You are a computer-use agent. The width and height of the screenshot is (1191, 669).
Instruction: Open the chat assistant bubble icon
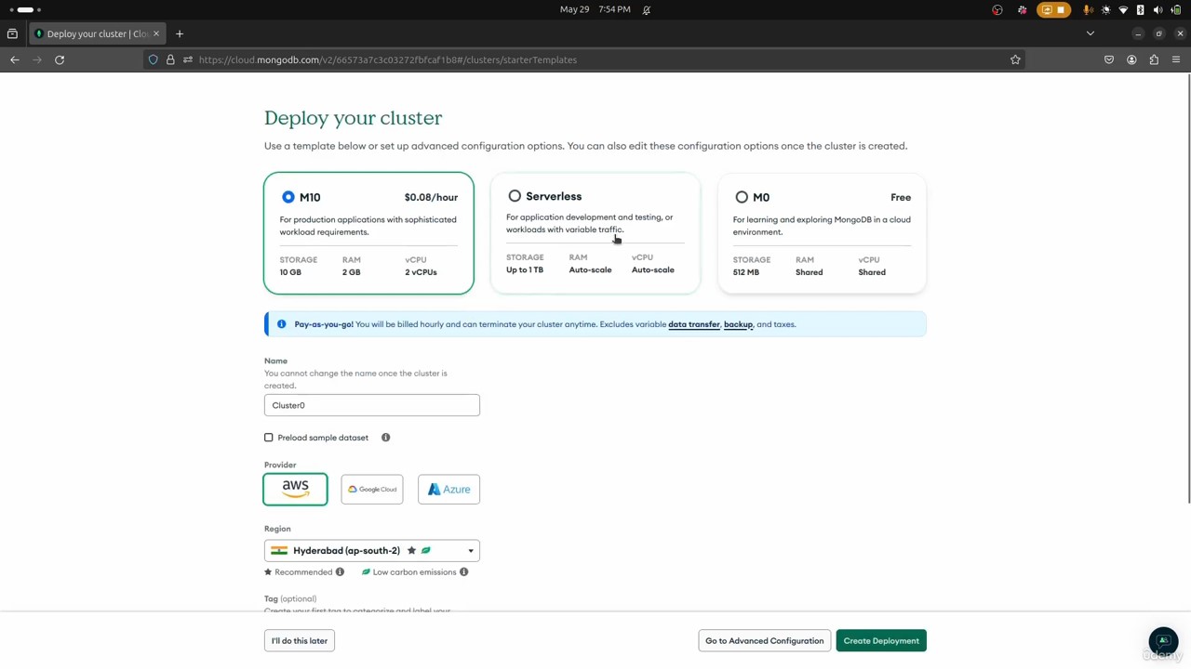click(x=1163, y=641)
